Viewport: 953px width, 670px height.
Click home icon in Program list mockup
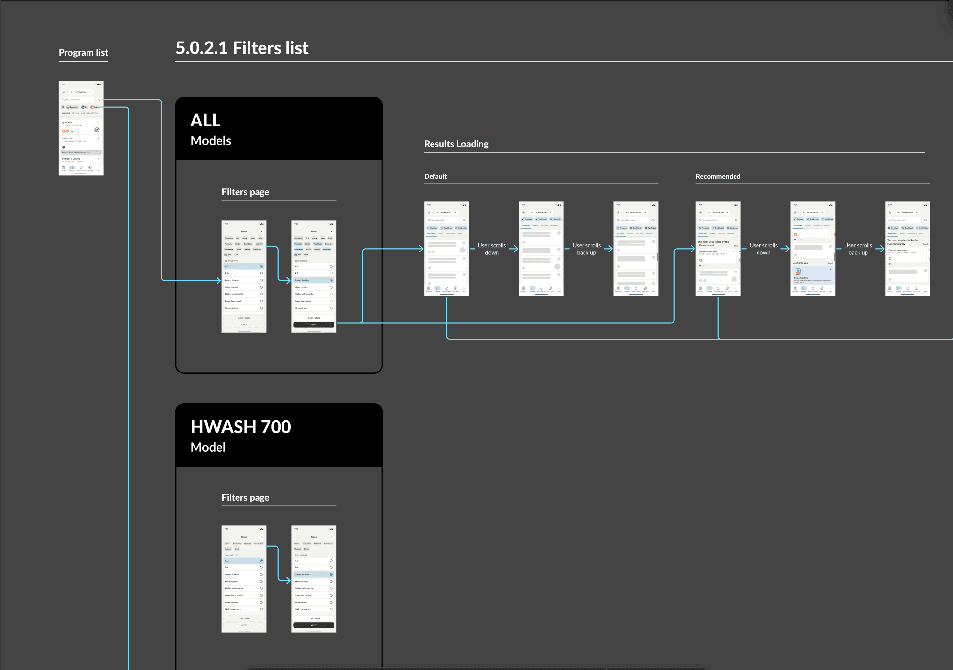click(x=63, y=92)
